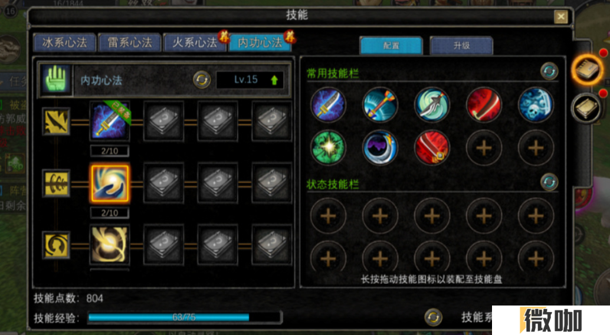The width and height of the screenshot is (610, 335).
Task: Select the highlighted orb-in-hand skill
Action: 110,183
